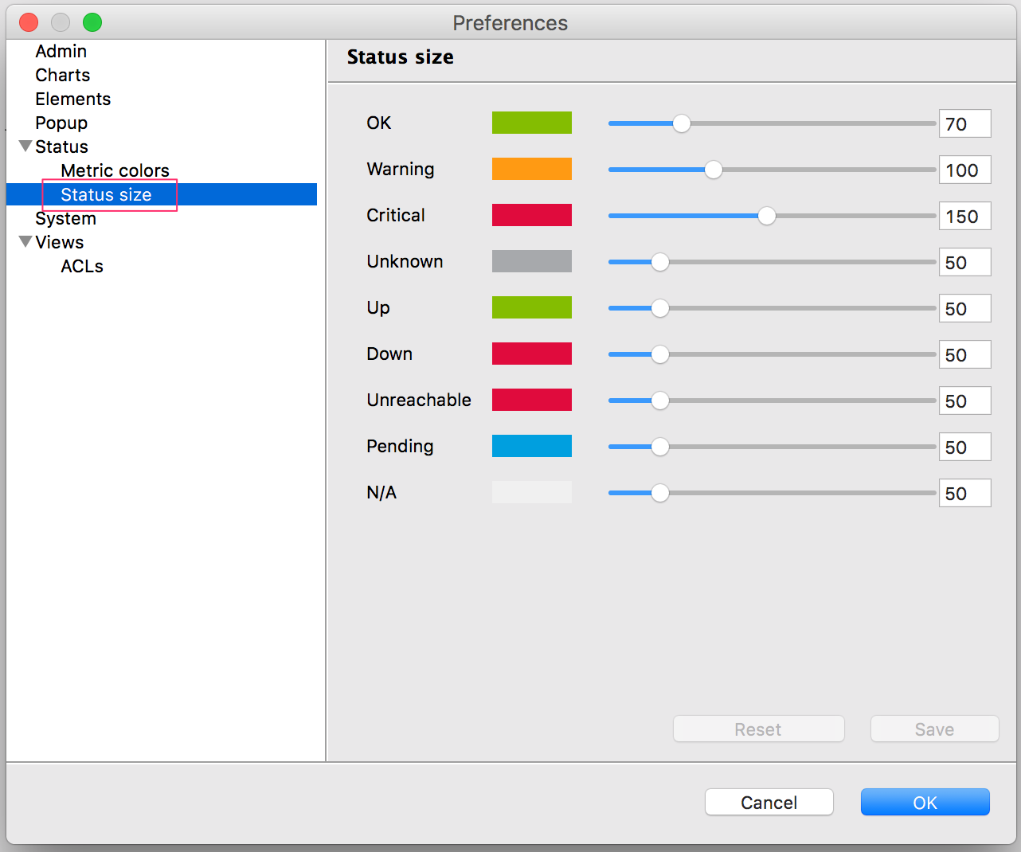This screenshot has height=852, width=1021.
Task: Pick the Critical red color swatch
Action: pyautogui.click(x=531, y=215)
